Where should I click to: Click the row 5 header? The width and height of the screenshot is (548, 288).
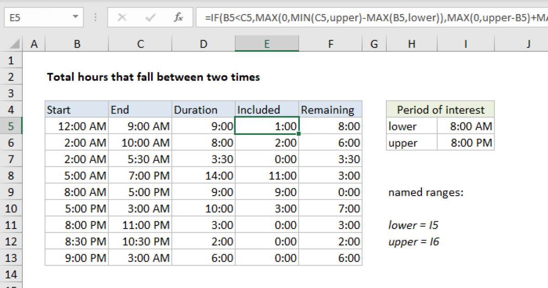point(11,126)
